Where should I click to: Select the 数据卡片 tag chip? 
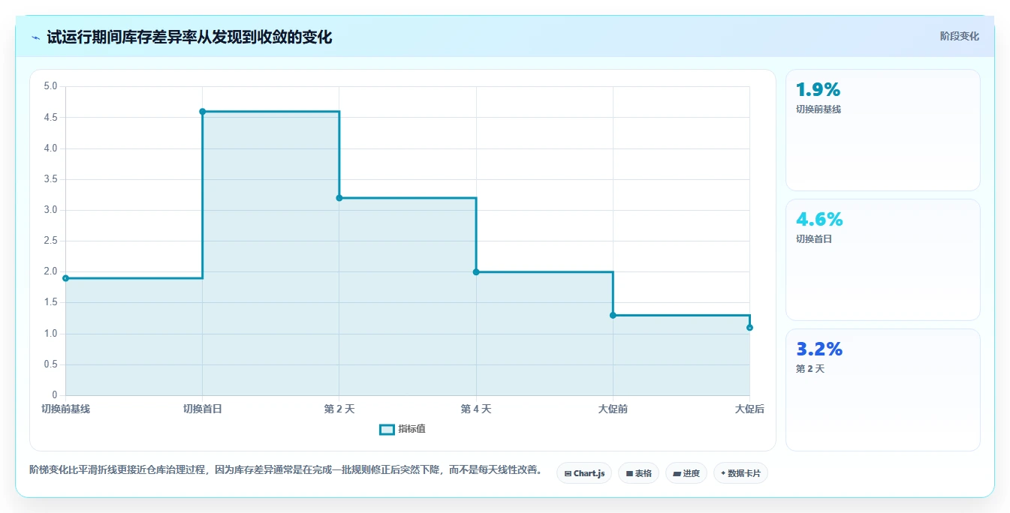(740, 473)
